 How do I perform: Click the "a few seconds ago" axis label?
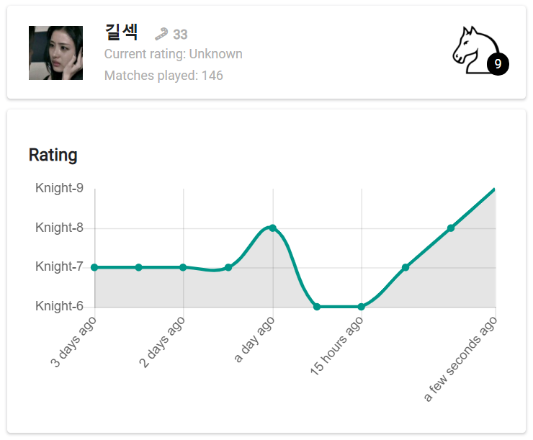(x=460, y=360)
